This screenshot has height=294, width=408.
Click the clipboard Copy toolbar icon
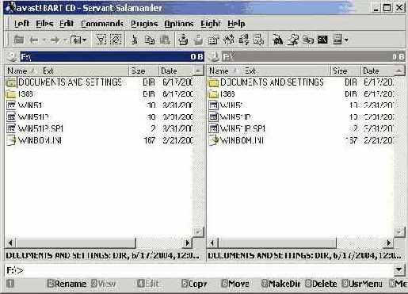tap(150, 40)
